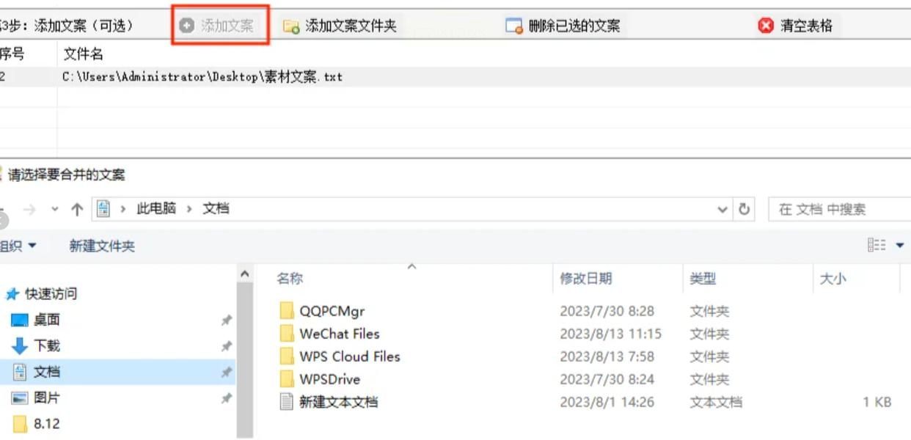This screenshot has height=440, width=911.
Task: Click 删除已选的文案 icon
Action: 514,26
